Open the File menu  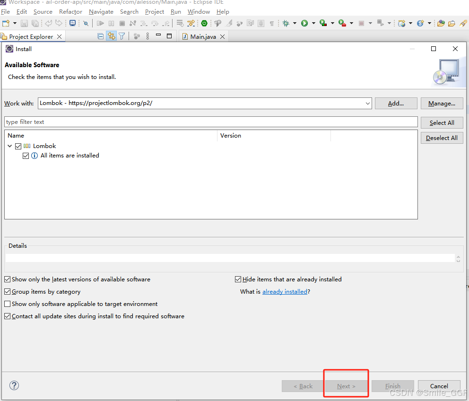pyautogui.click(x=5, y=12)
